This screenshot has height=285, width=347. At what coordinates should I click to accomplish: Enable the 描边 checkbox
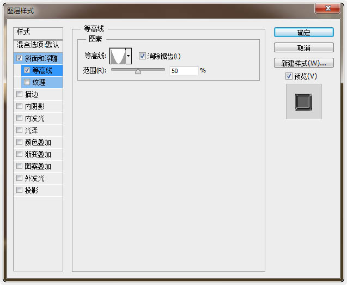[x=19, y=94]
